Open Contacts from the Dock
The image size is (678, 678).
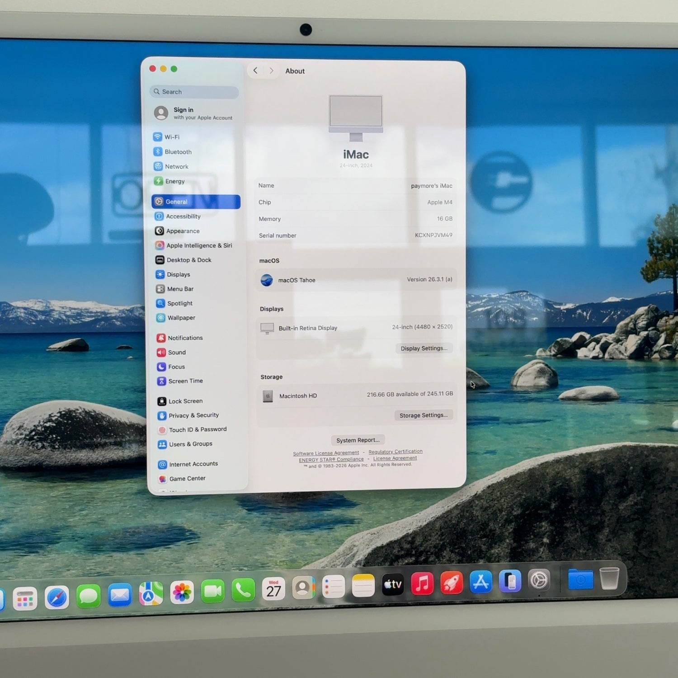click(303, 588)
